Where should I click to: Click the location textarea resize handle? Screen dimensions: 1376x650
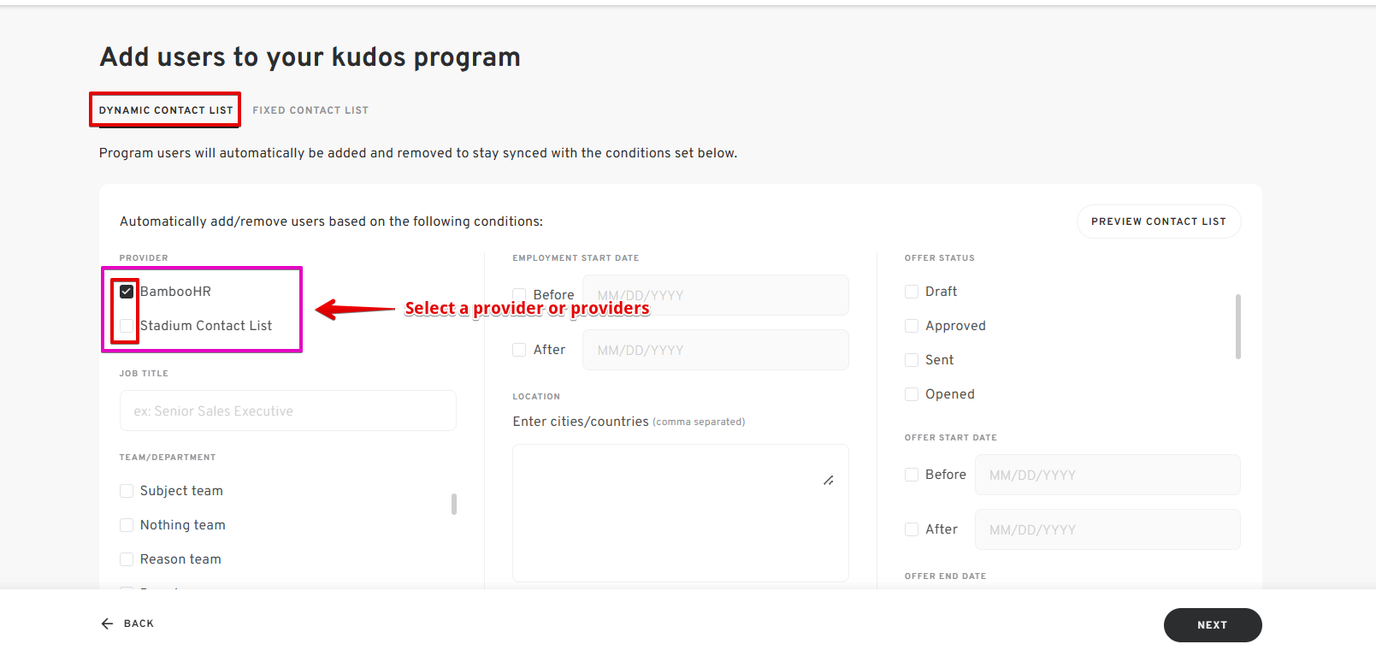pos(828,481)
